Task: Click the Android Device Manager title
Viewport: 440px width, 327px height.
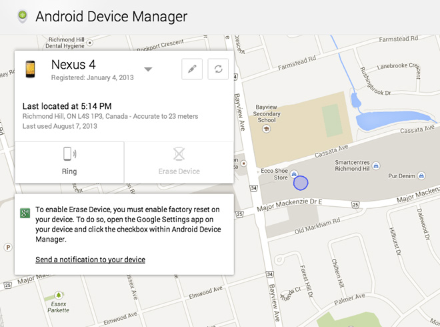Action: click(111, 16)
